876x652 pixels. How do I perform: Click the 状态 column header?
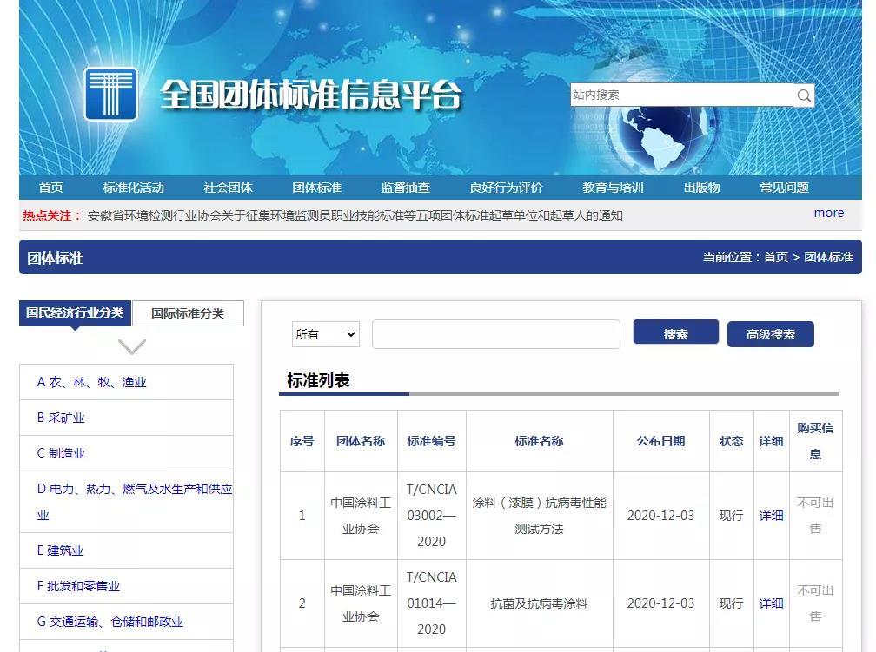coord(732,441)
